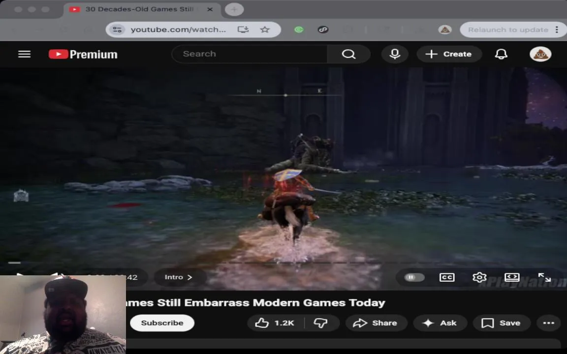This screenshot has width=567, height=354.
Task: Open player settings gear
Action: pos(479,277)
